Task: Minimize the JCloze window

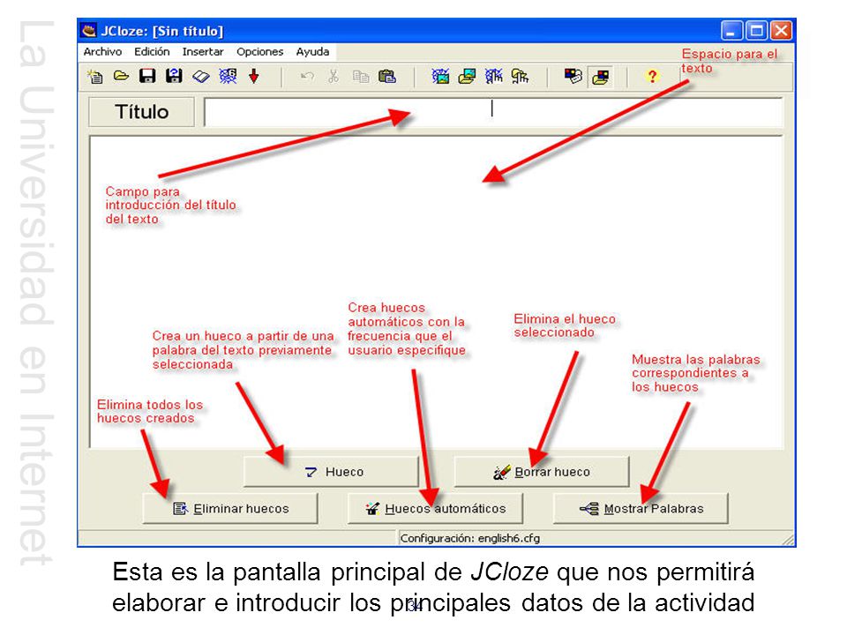Action: (x=732, y=31)
